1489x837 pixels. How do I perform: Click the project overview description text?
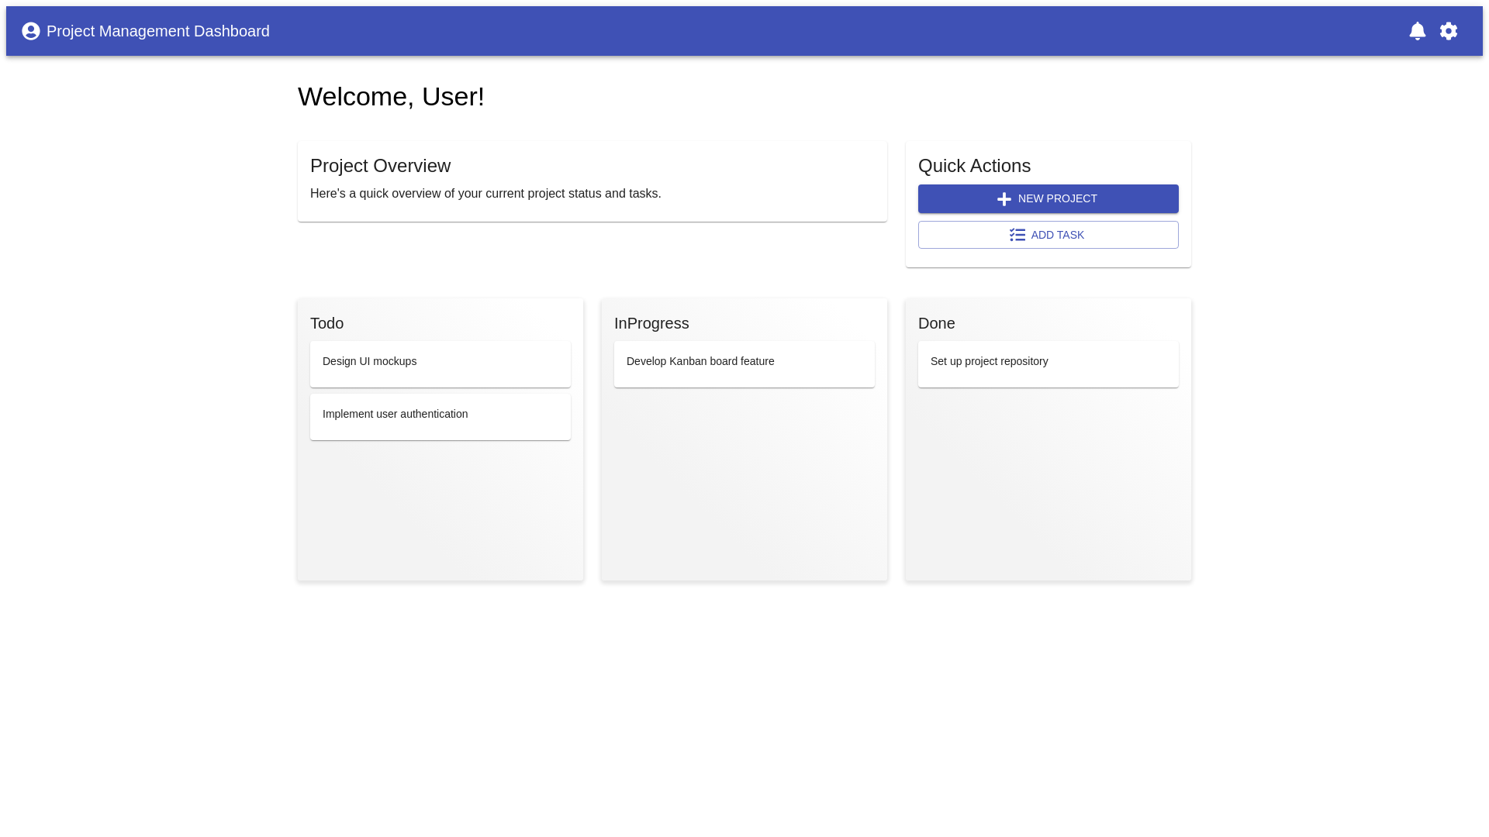pyautogui.click(x=485, y=194)
